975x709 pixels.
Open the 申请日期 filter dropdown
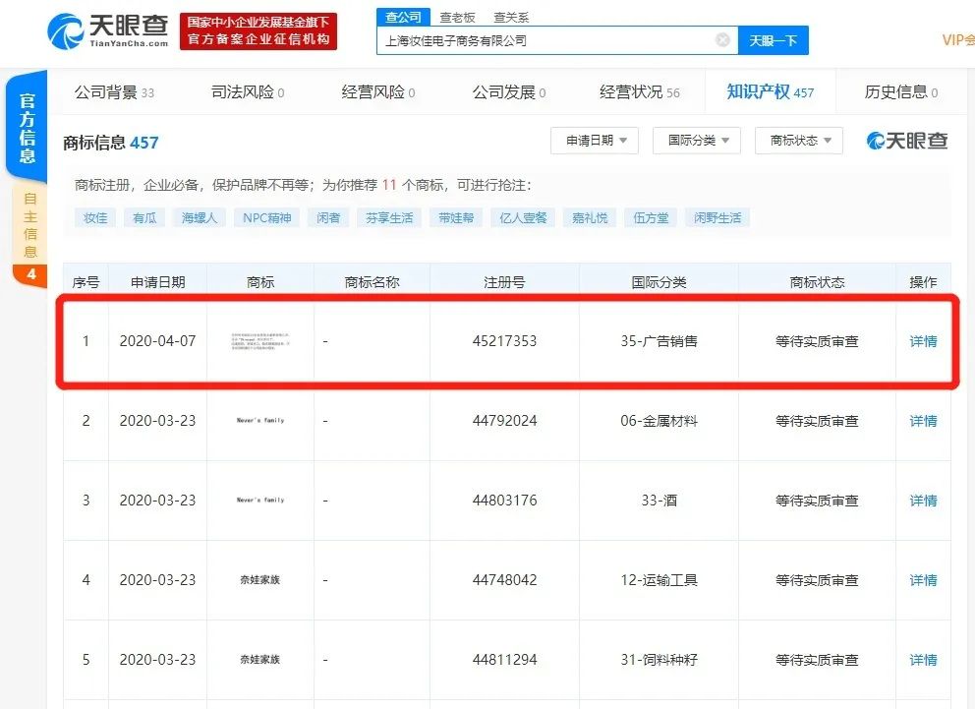point(594,140)
